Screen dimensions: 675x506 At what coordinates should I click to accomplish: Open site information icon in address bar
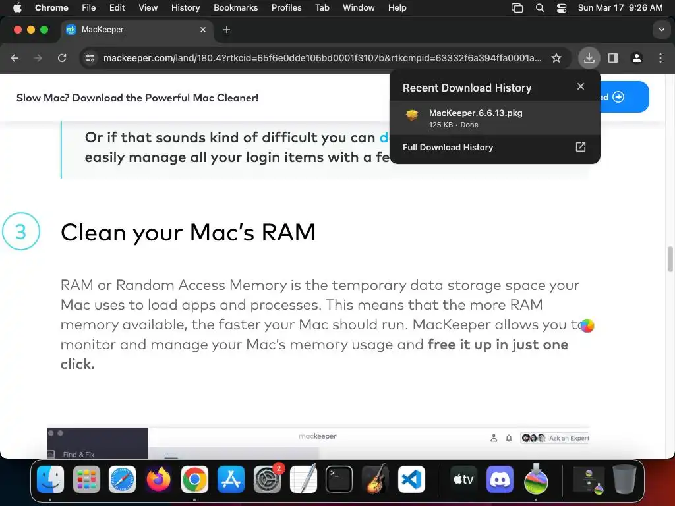click(90, 58)
